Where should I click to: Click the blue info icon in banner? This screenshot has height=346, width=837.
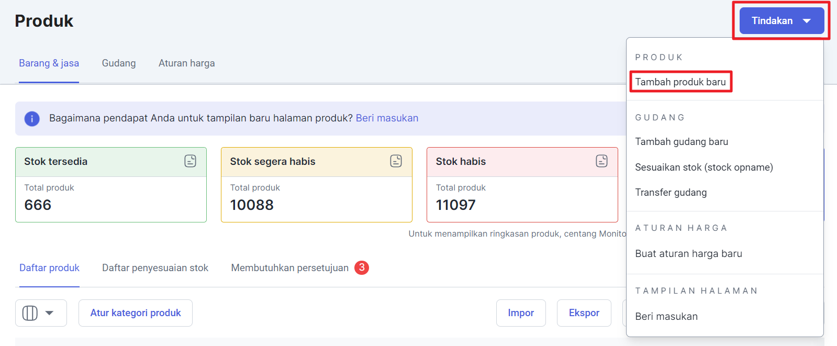32,119
